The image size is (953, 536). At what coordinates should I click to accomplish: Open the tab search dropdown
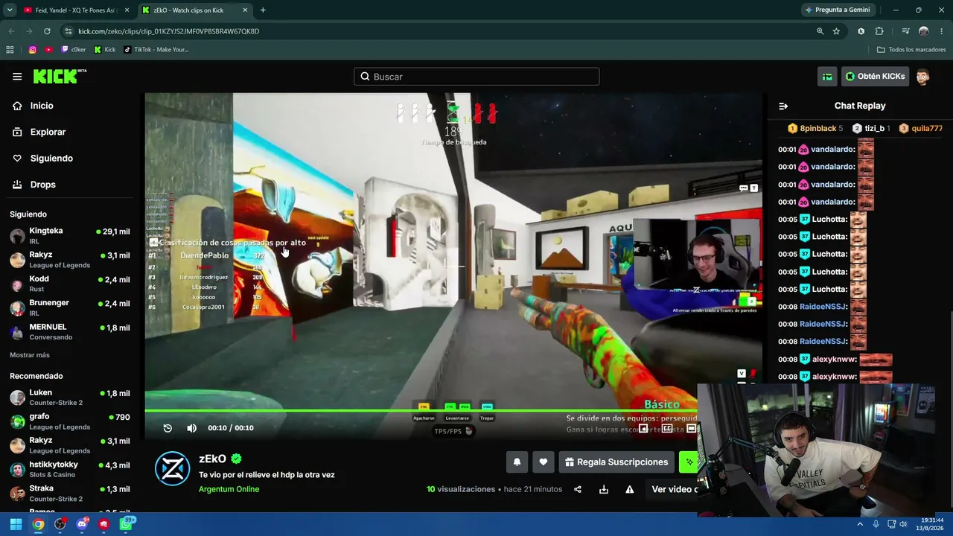point(10,10)
